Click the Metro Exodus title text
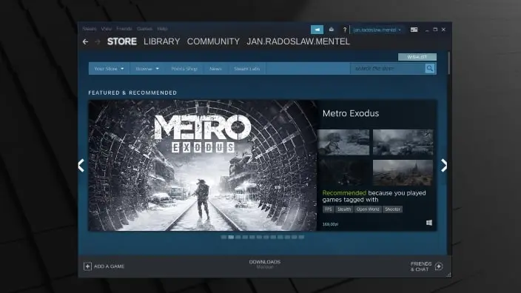Viewport: 521px width, 293px height. coord(351,113)
